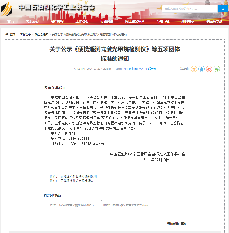Click 附件1 text line in article body

[x=73, y=177]
